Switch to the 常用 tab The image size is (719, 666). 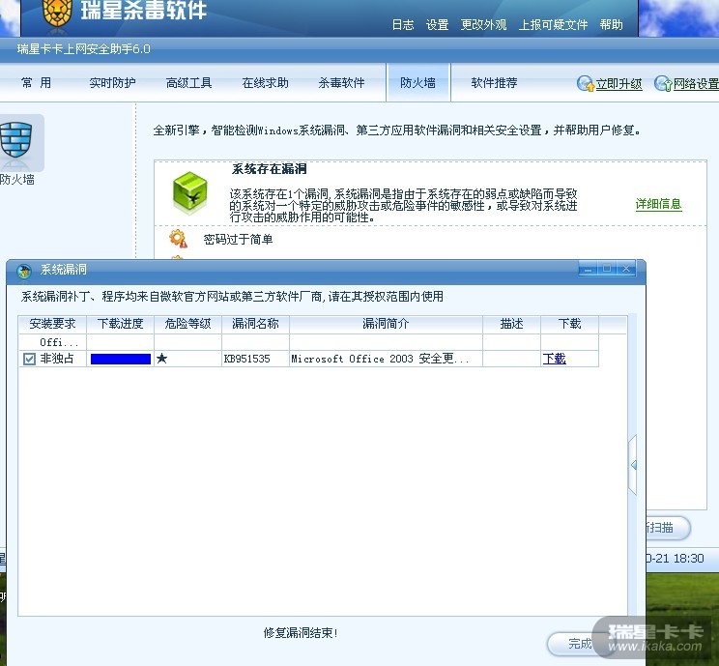pyautogui.click(x=36, y=83)
